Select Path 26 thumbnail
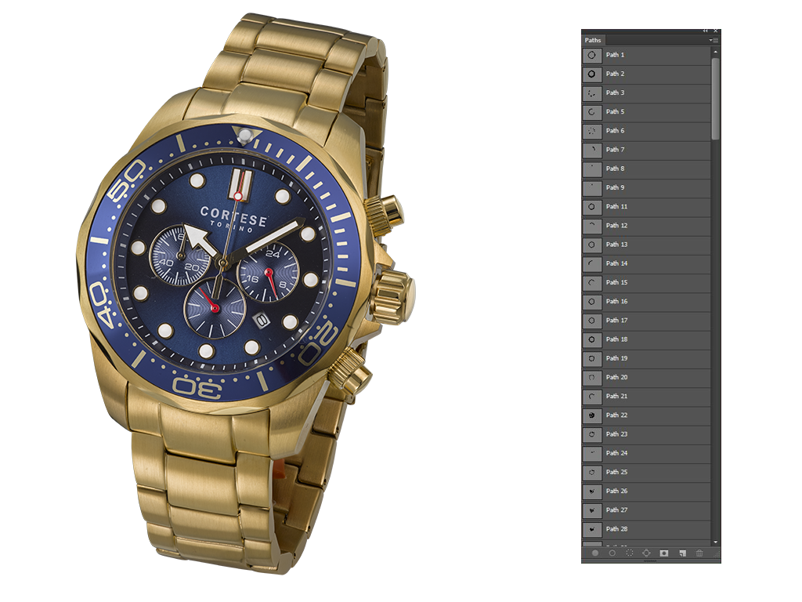The image size is (802, 602). pos(592,491)
